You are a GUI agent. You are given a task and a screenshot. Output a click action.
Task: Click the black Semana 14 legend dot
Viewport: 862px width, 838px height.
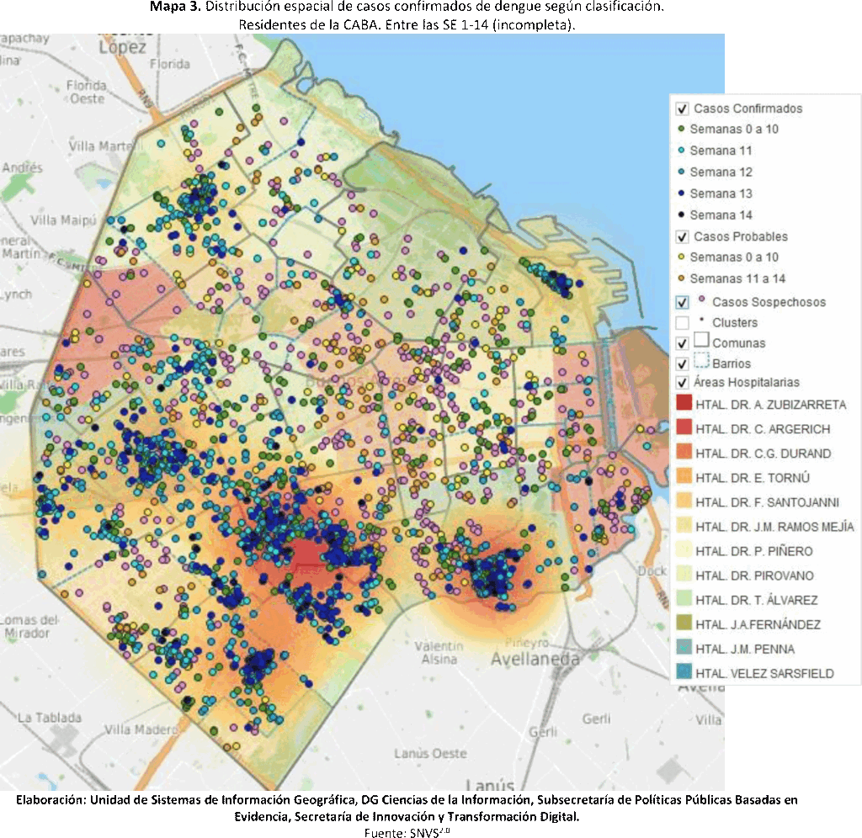681,215
